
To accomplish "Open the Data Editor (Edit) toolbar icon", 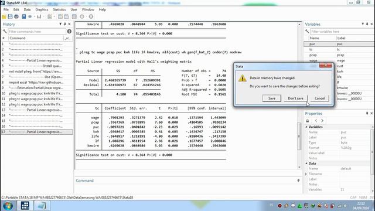I will 60,16.
